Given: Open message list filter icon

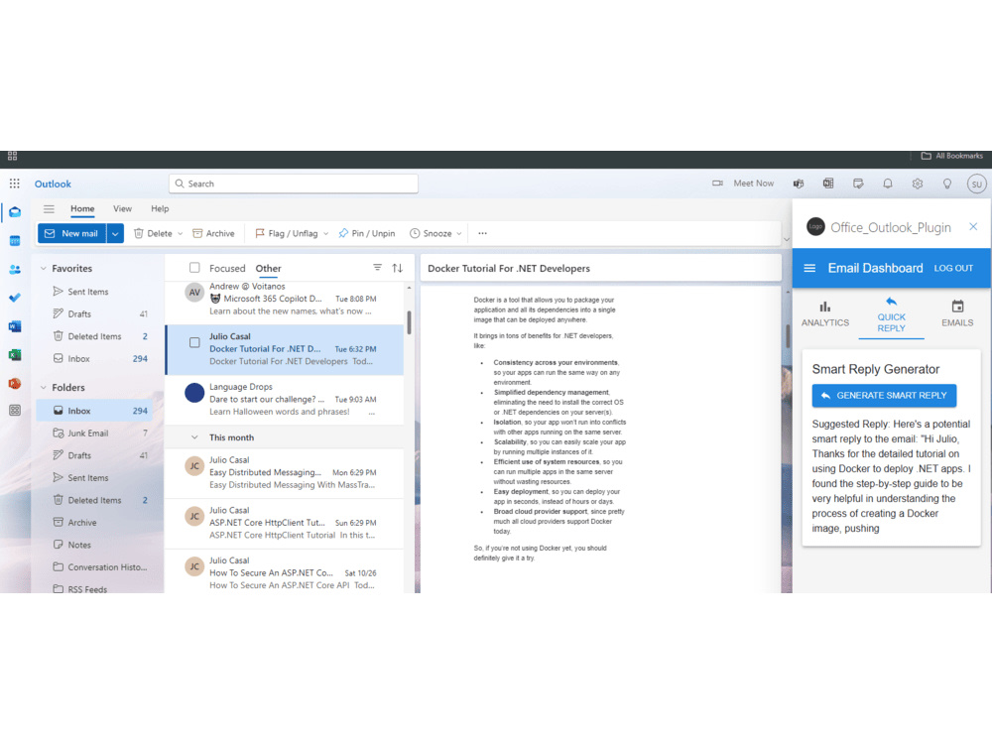Looking at the screenshot, I should point(377,268).
